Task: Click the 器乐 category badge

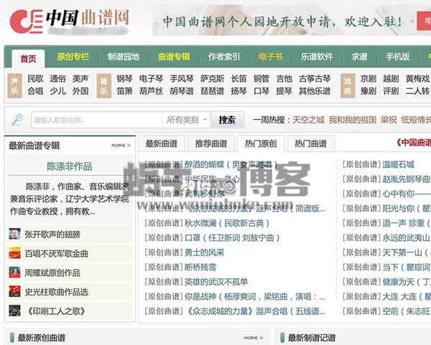Action: 104,85
